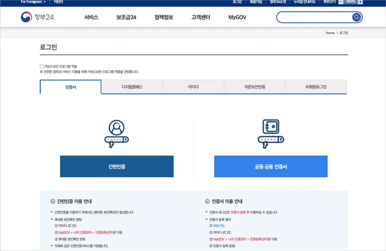
Task: Click the checkmark icon beside 인증서 이용 안내
Action: pyautogui.click(x=207, y=201)
